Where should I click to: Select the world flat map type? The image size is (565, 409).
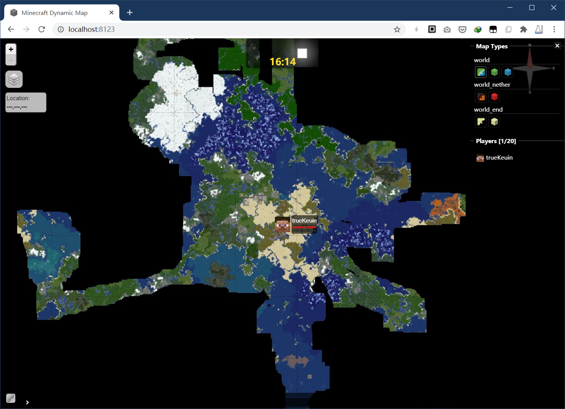coord(481,72)
